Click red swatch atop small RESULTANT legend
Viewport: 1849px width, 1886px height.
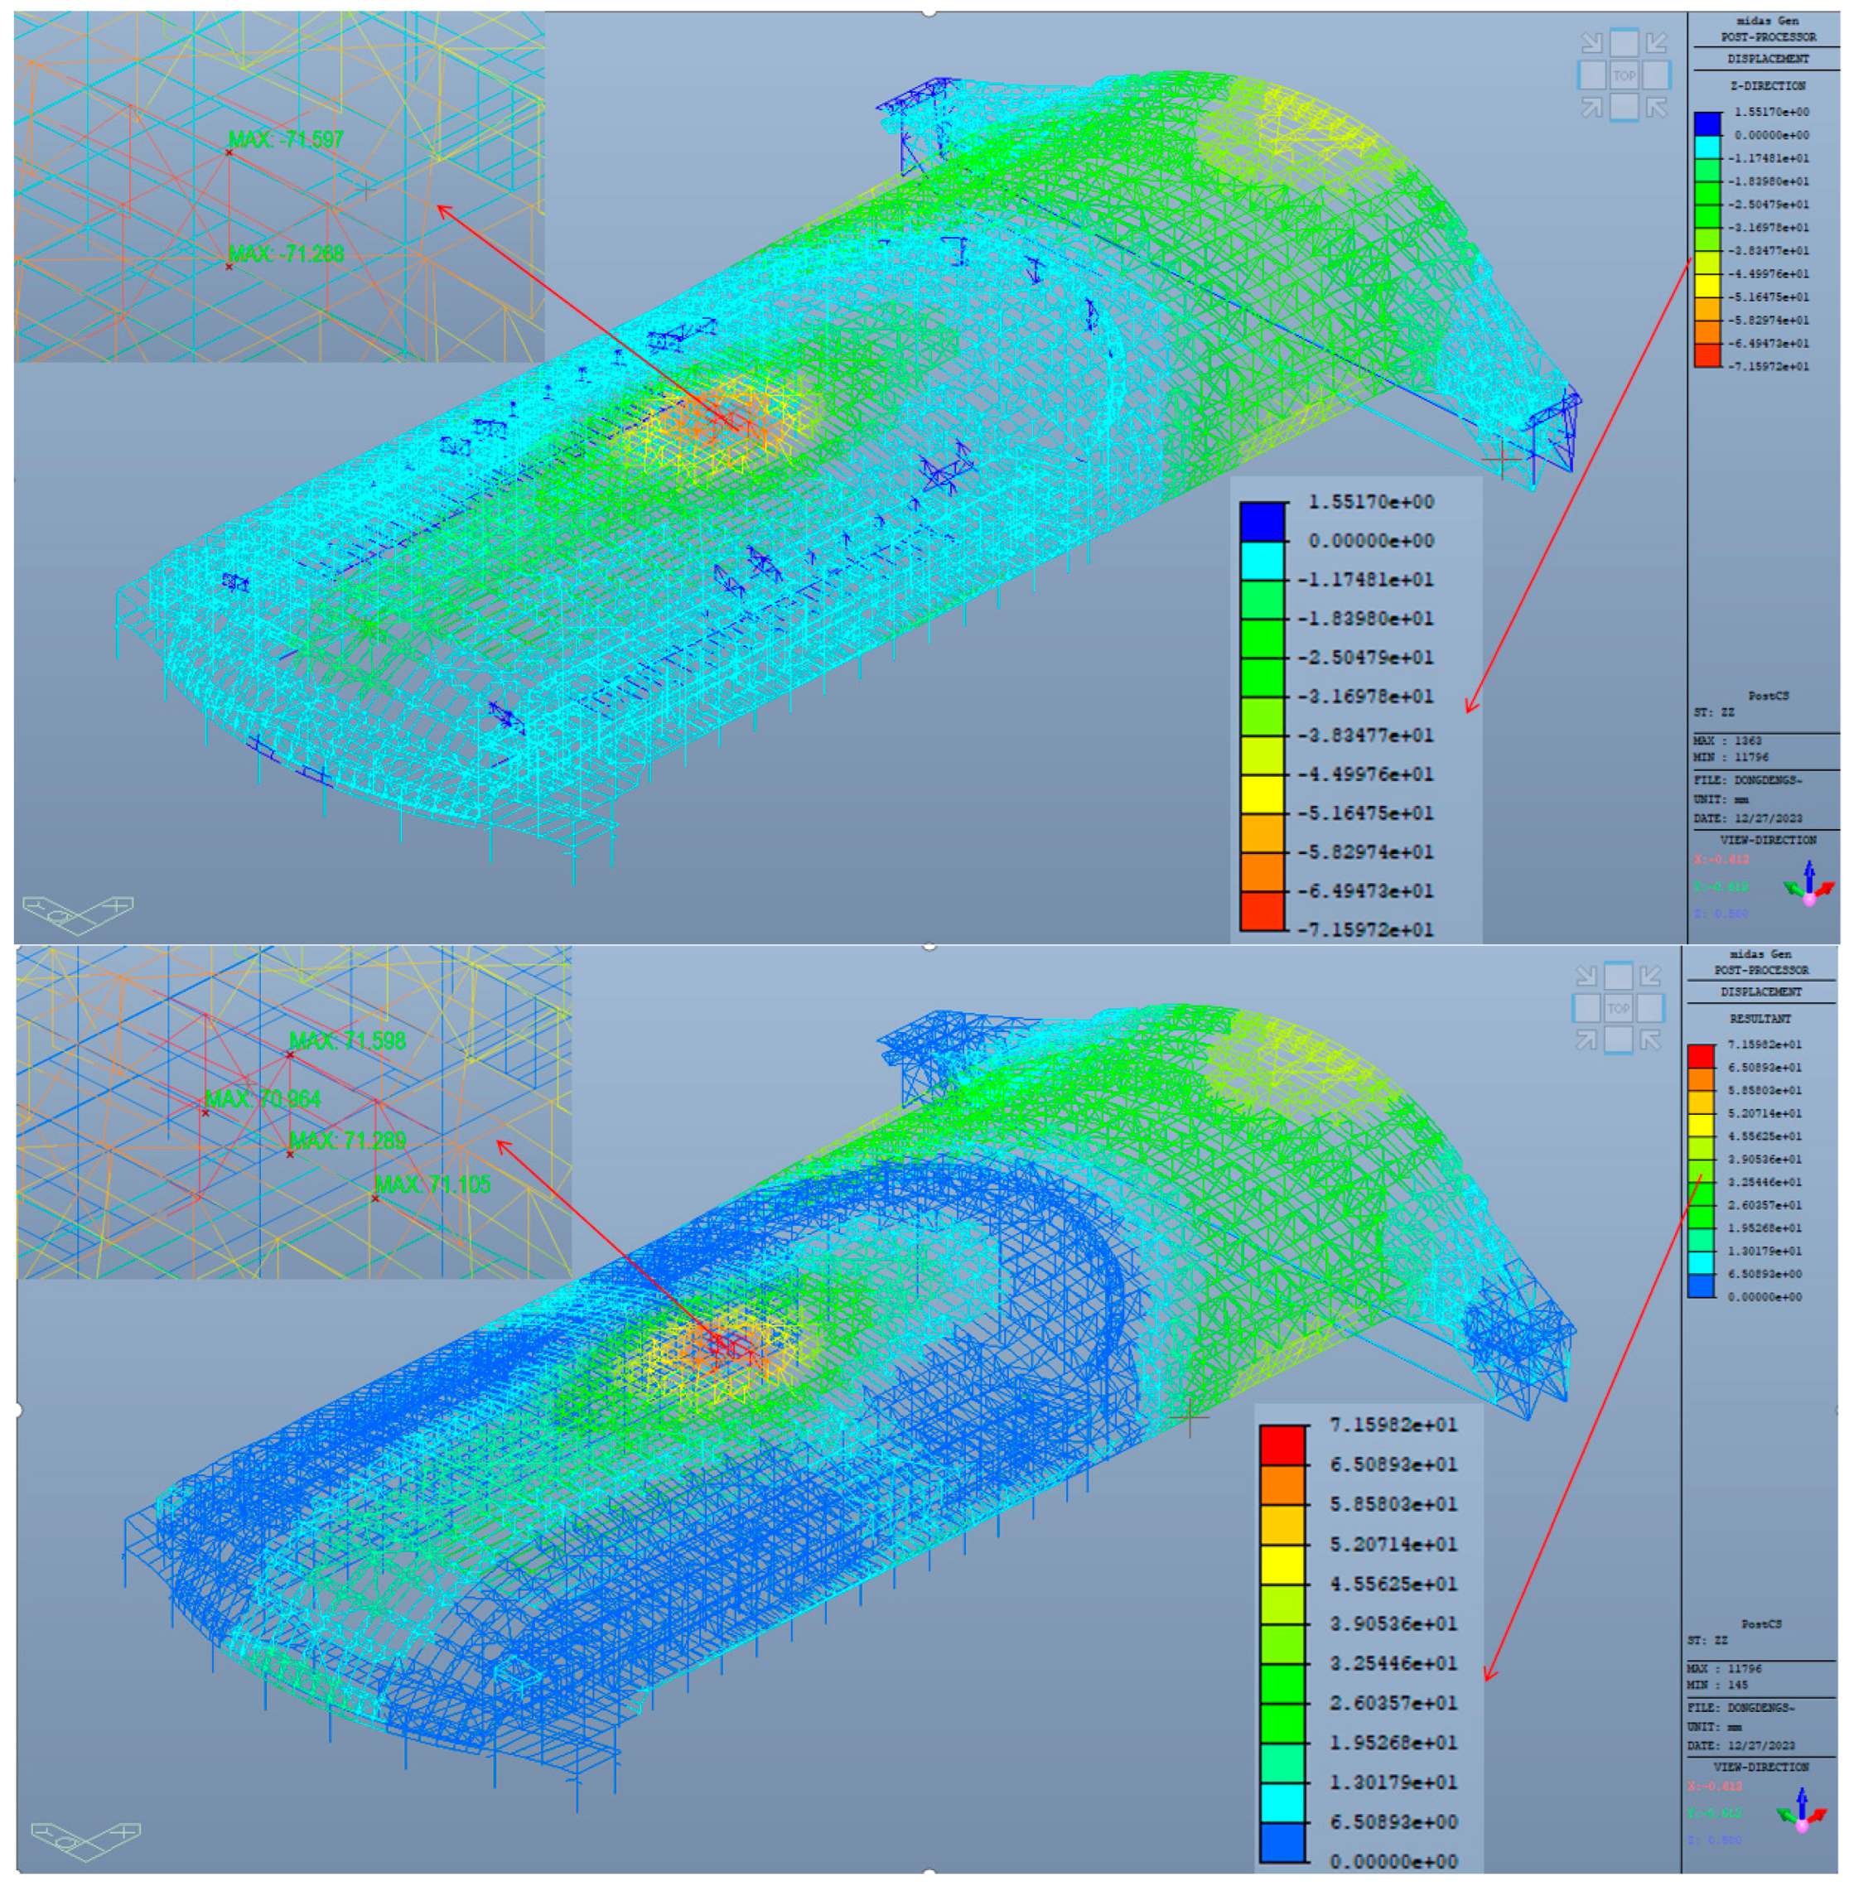click(x=1701, y=1056)
